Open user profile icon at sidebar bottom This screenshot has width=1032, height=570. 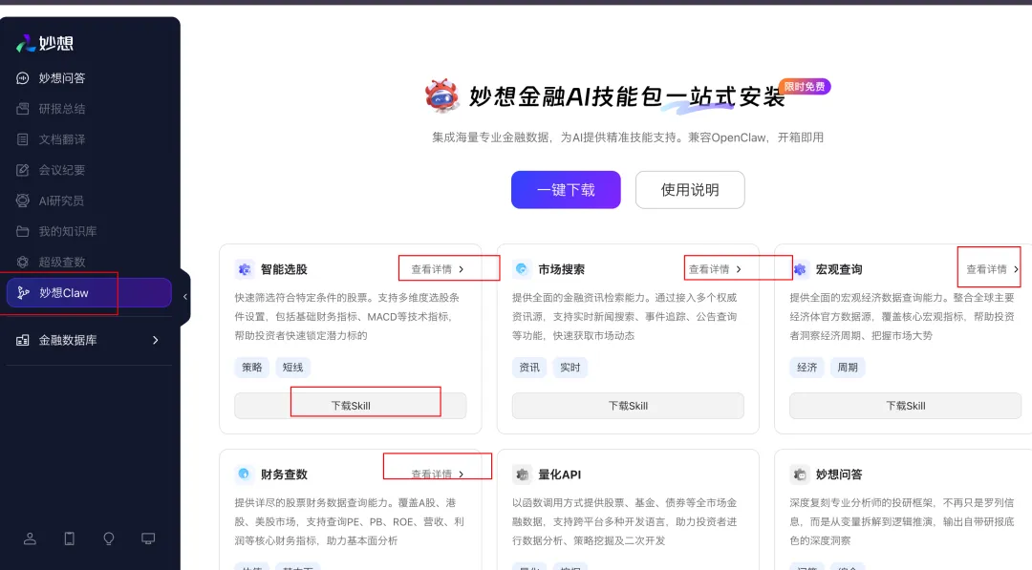point(30,538)
